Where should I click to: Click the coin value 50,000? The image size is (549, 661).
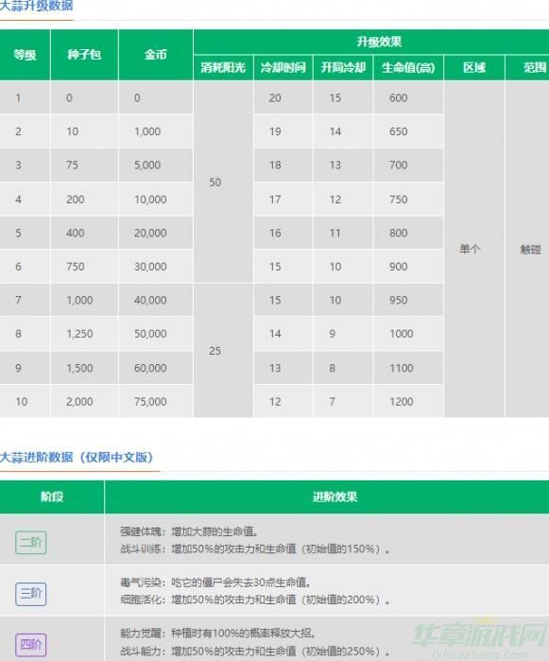(x=150, y=334)
